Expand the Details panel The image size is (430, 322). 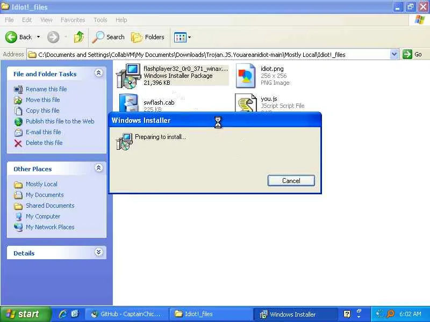[x=99, y=252]
